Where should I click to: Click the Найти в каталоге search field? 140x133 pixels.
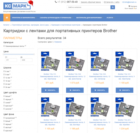click(x=88, y=7)
